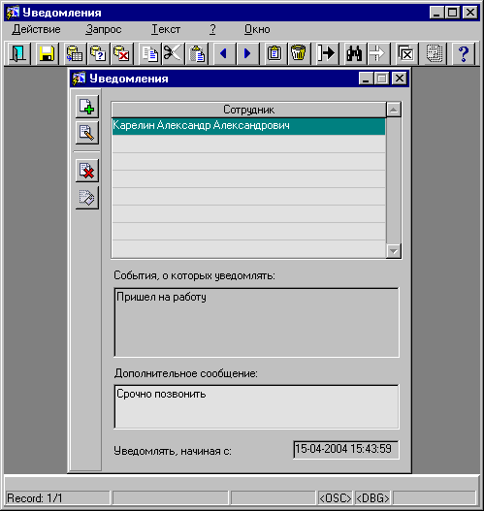Open help with the blue question mark icon
Viewport: 484px width, 511px height.
[463, 53]
